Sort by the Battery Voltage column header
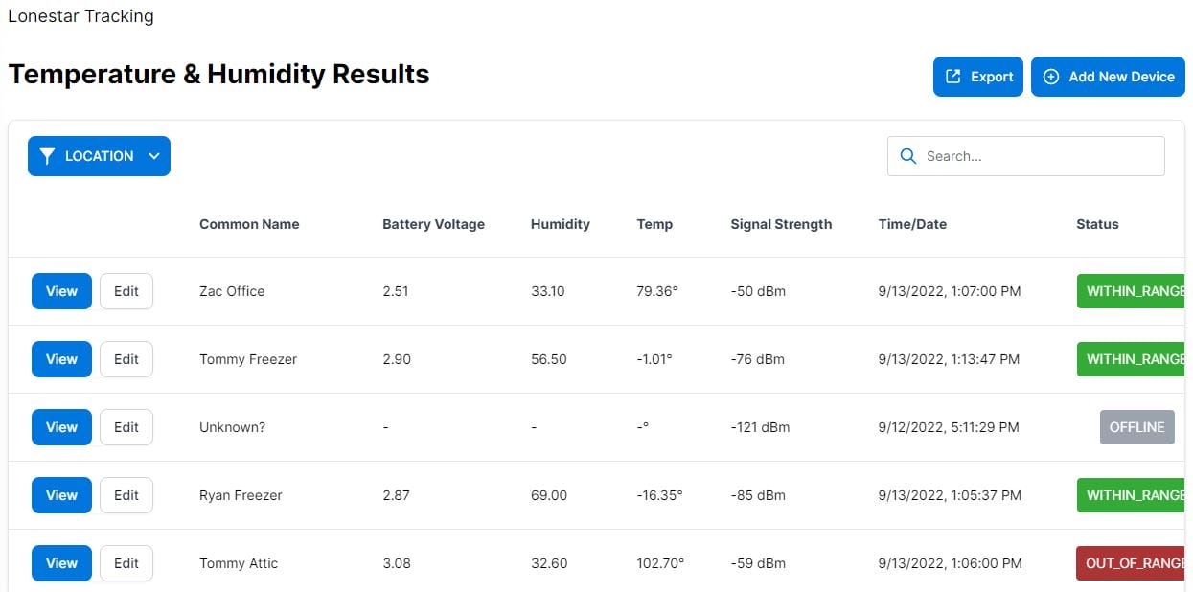Viewport: 1193px width, 592px height. coord(433,224)
